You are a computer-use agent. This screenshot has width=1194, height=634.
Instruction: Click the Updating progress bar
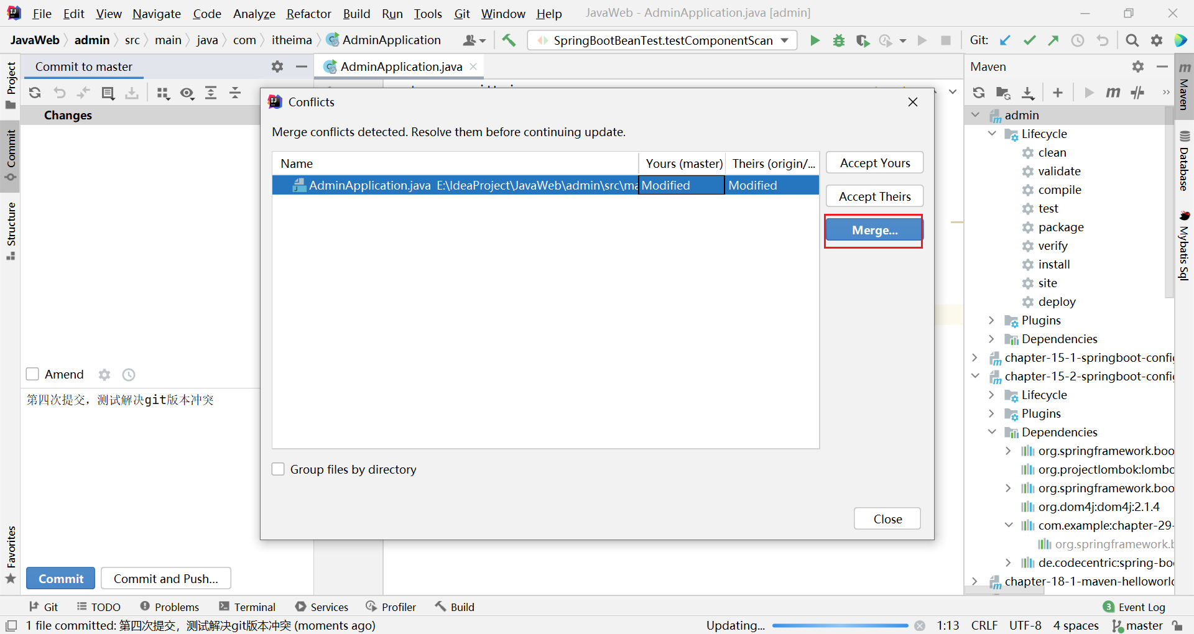click(x=840, y=625)
